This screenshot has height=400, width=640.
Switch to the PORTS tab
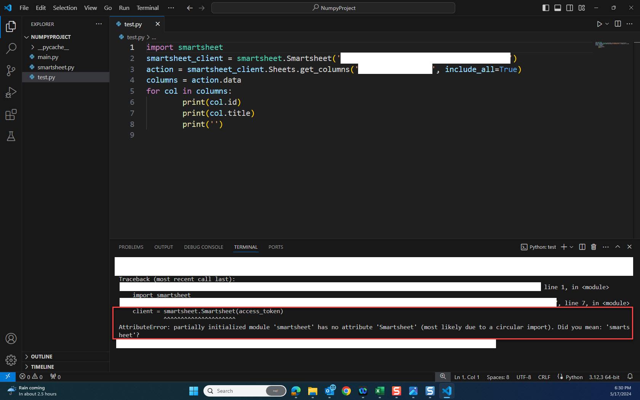[276, 247]
